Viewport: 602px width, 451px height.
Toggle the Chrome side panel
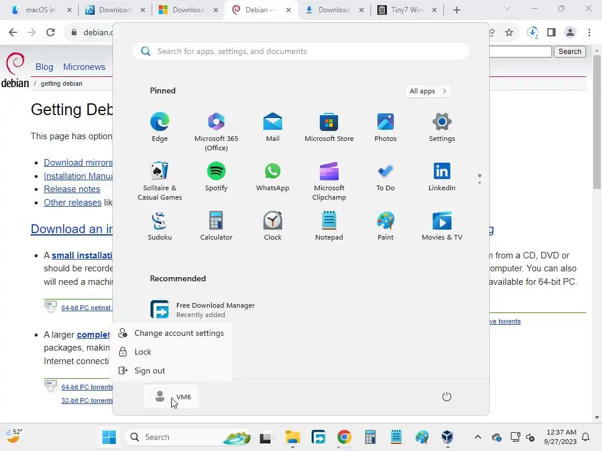coord(551,33)
